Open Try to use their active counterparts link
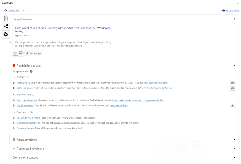This screenshot has width=241, height=164. pyautogui.click(x=150, y=83)
